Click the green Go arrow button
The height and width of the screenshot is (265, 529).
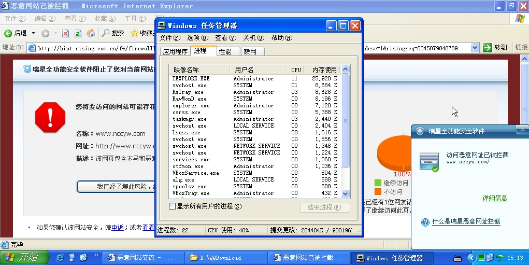coord(487,48)
